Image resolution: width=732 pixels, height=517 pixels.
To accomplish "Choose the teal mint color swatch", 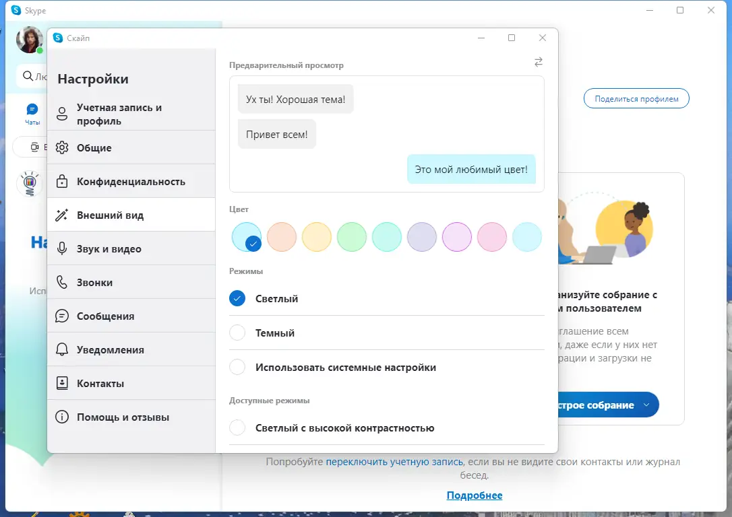I will pyautogui.click(x=386, y=237).
